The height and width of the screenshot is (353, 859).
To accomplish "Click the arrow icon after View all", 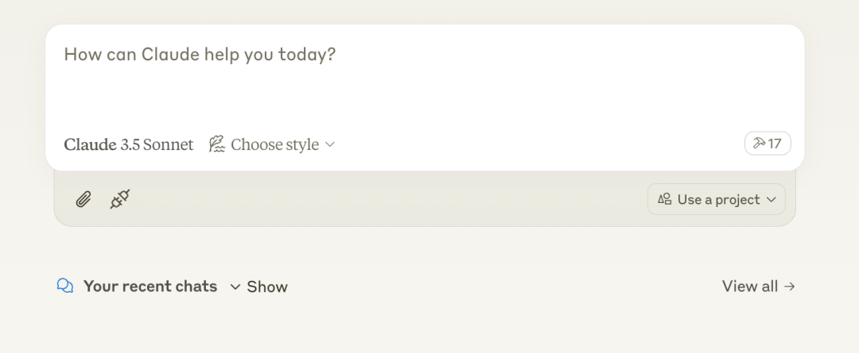I will [x=789, y=286].
